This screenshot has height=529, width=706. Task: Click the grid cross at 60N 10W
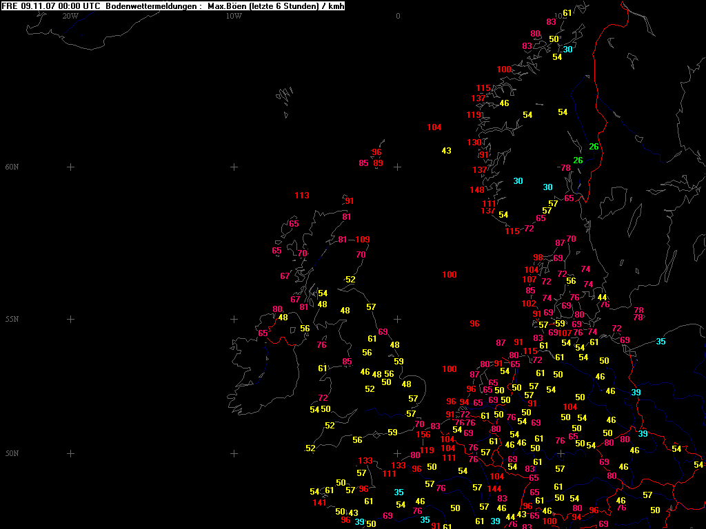(234, 167)
